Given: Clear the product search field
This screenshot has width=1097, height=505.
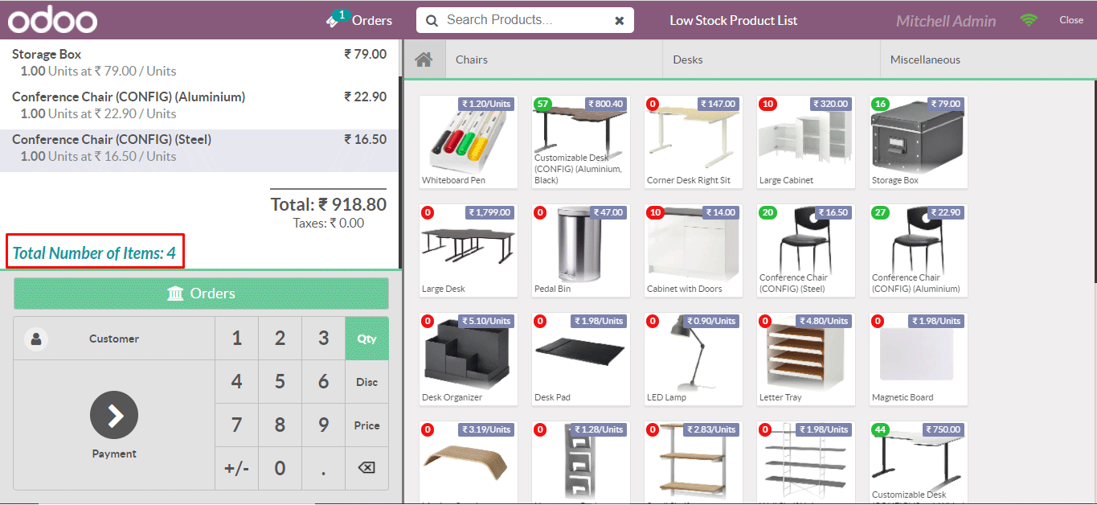Looking at the screenshot, I should point(619,21).
